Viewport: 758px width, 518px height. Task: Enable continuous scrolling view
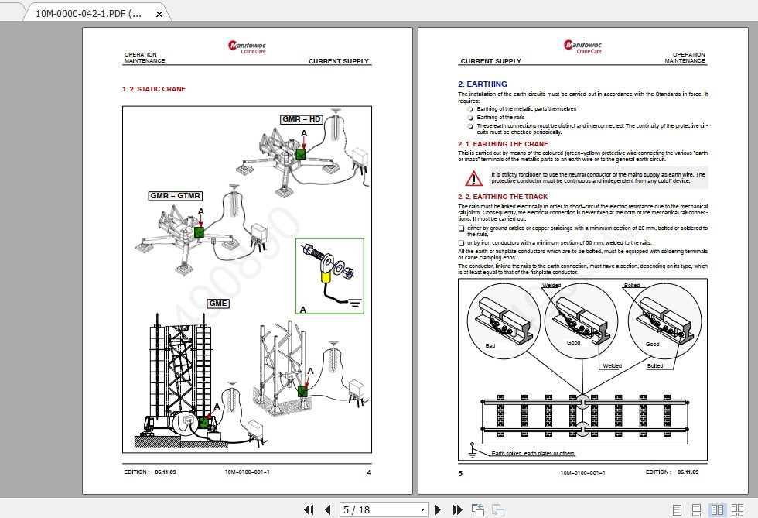click(695, 509)
